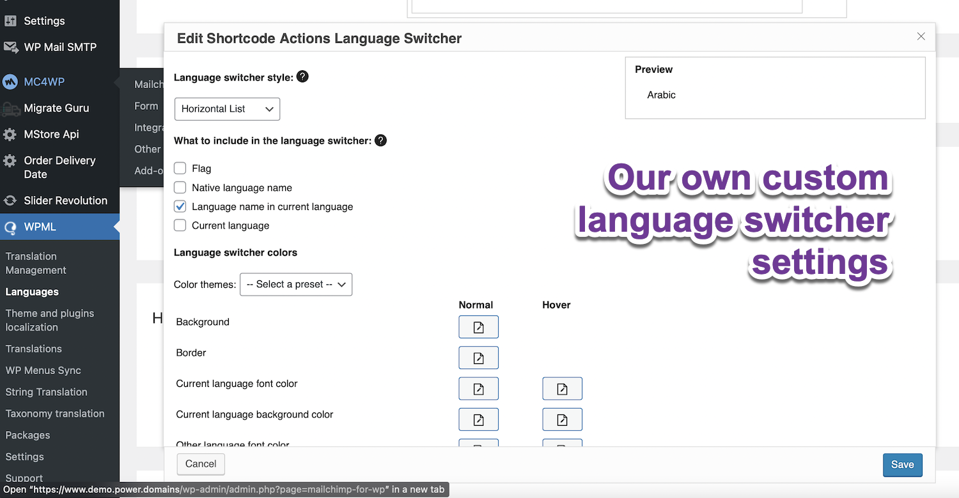This screenshot has width=959, height=498.
Task: Pick Background normal color
Action: 478,327
